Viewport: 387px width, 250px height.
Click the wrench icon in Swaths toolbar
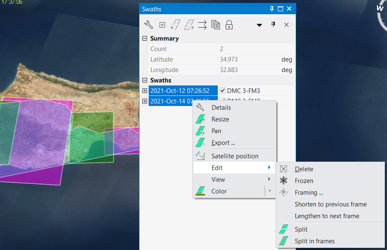[148, 25]
